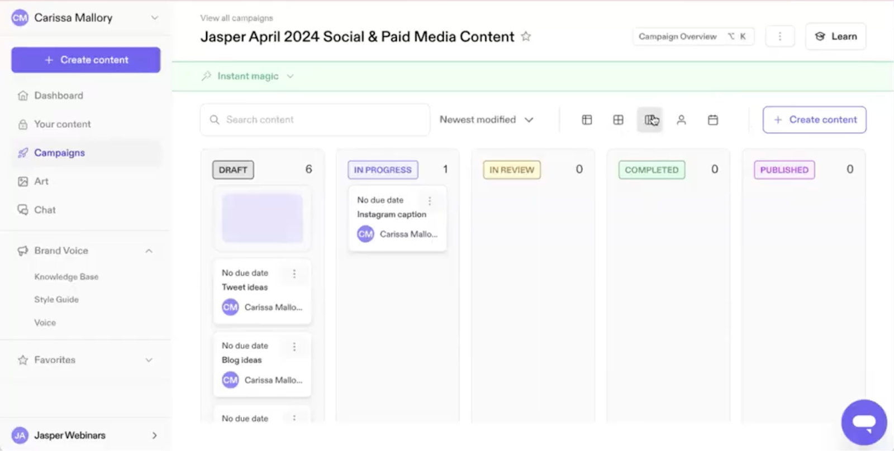Open Chat in the sidebar
894x451 pixels.
(86, 210)
